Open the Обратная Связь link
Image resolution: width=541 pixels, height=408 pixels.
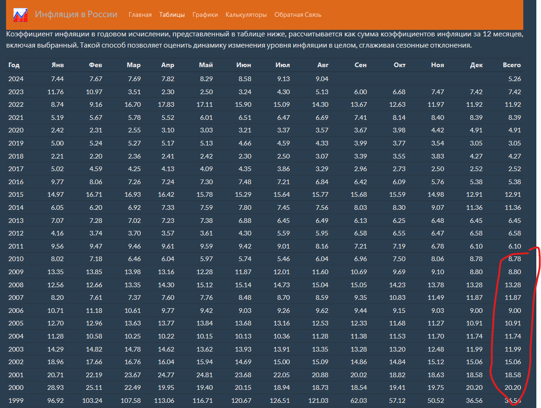pyautogui.click(x=298, y=14)
